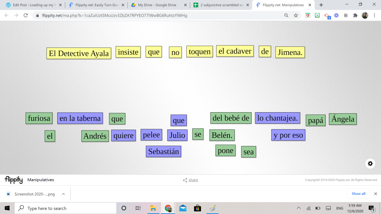The height and width of the screenshot is (214, 381).
Task: Click the zoom magnifier in address bar
Action: [x=286, y=16]
